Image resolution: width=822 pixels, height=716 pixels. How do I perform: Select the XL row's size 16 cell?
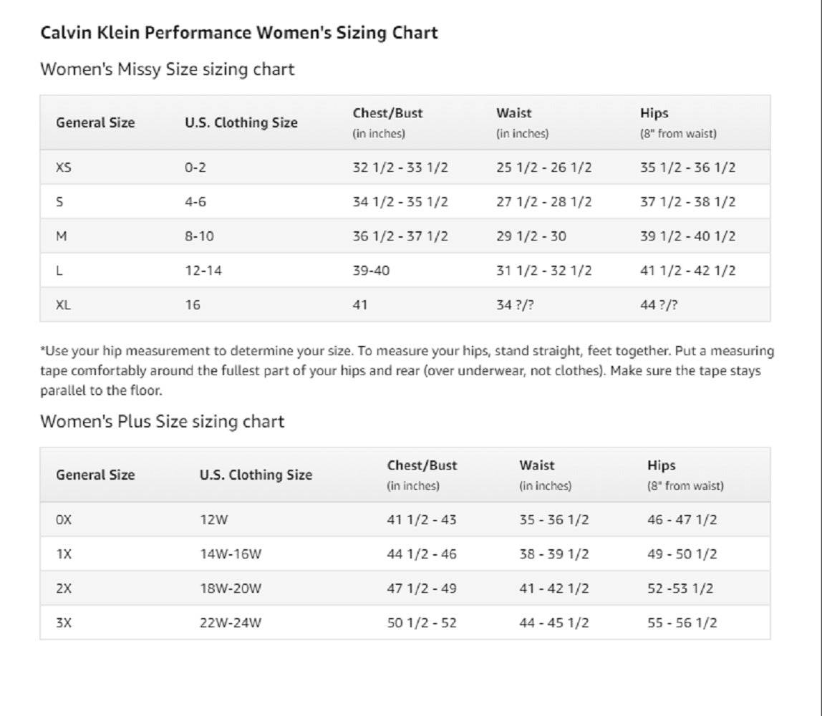point(193,305)
